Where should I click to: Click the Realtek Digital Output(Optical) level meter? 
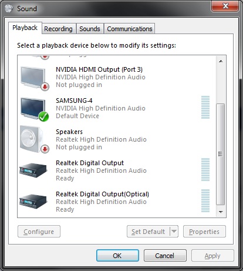205,201
